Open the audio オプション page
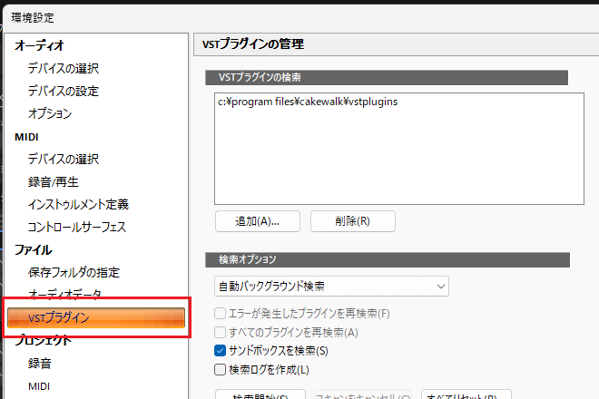 click(x=50, y=113)
